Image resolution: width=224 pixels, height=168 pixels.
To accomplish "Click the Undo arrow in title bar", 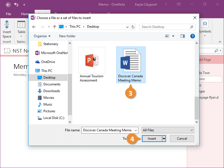I will pyautogui.click(x=16, y=4).
